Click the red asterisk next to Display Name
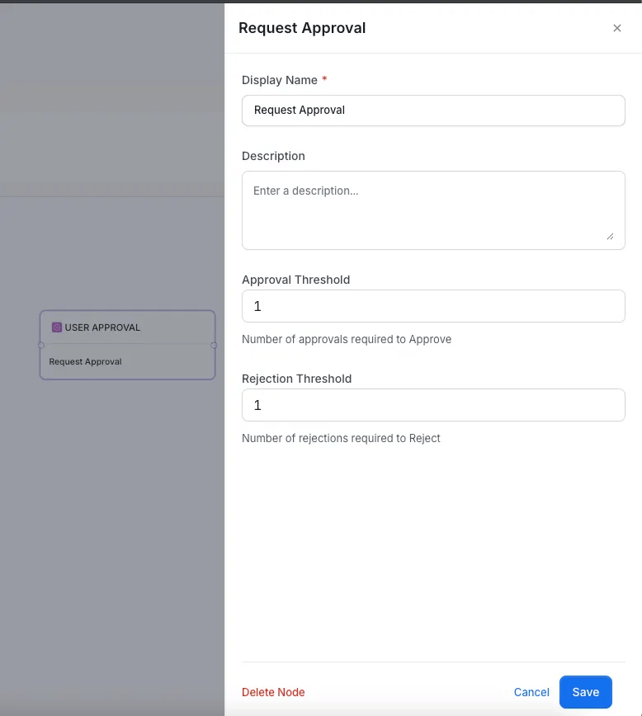Screen dimensions: 642x716 323,79
